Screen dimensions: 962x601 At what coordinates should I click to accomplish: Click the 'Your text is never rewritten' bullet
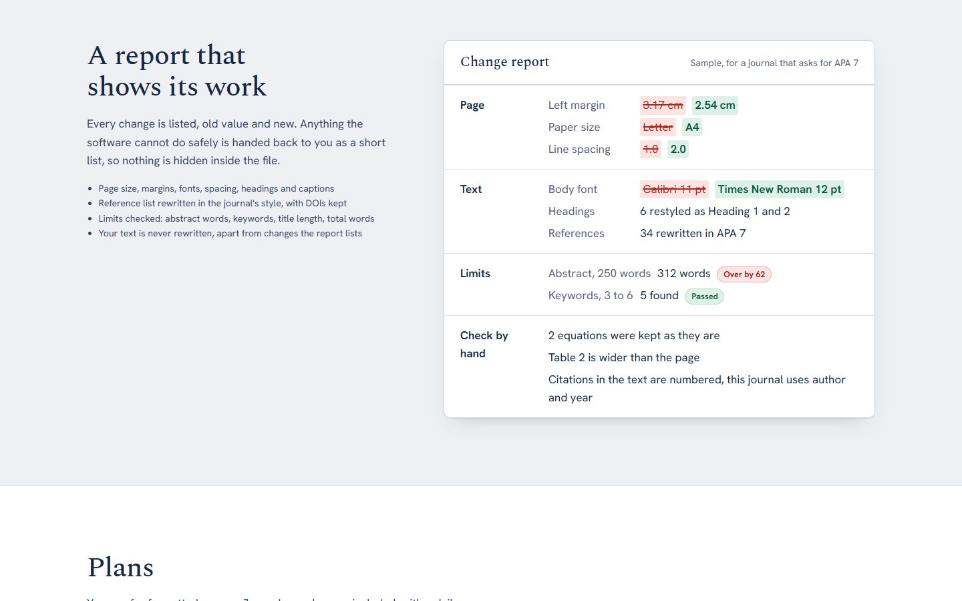[x=230, y=234]
